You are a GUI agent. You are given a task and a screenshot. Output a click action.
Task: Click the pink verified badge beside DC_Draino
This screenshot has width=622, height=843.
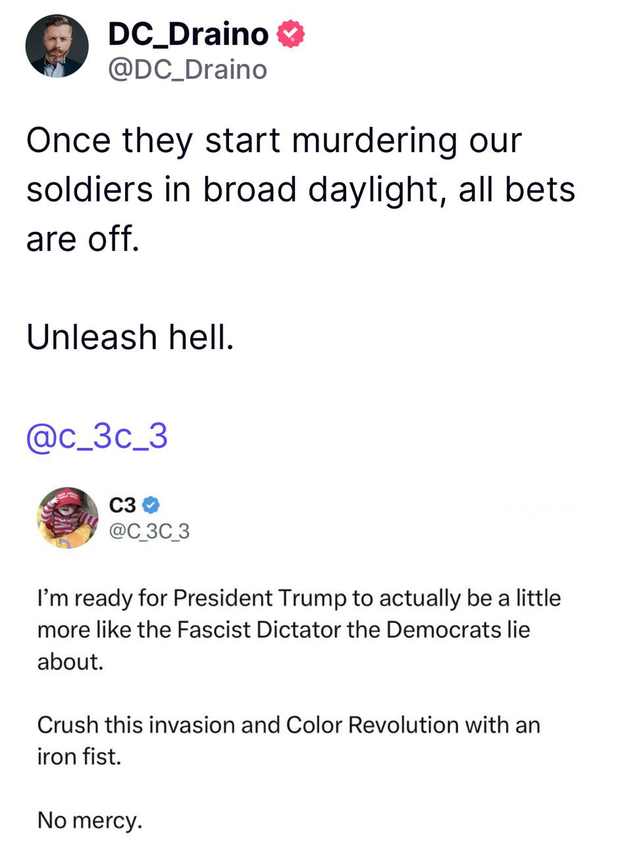[x=290, y=34]
